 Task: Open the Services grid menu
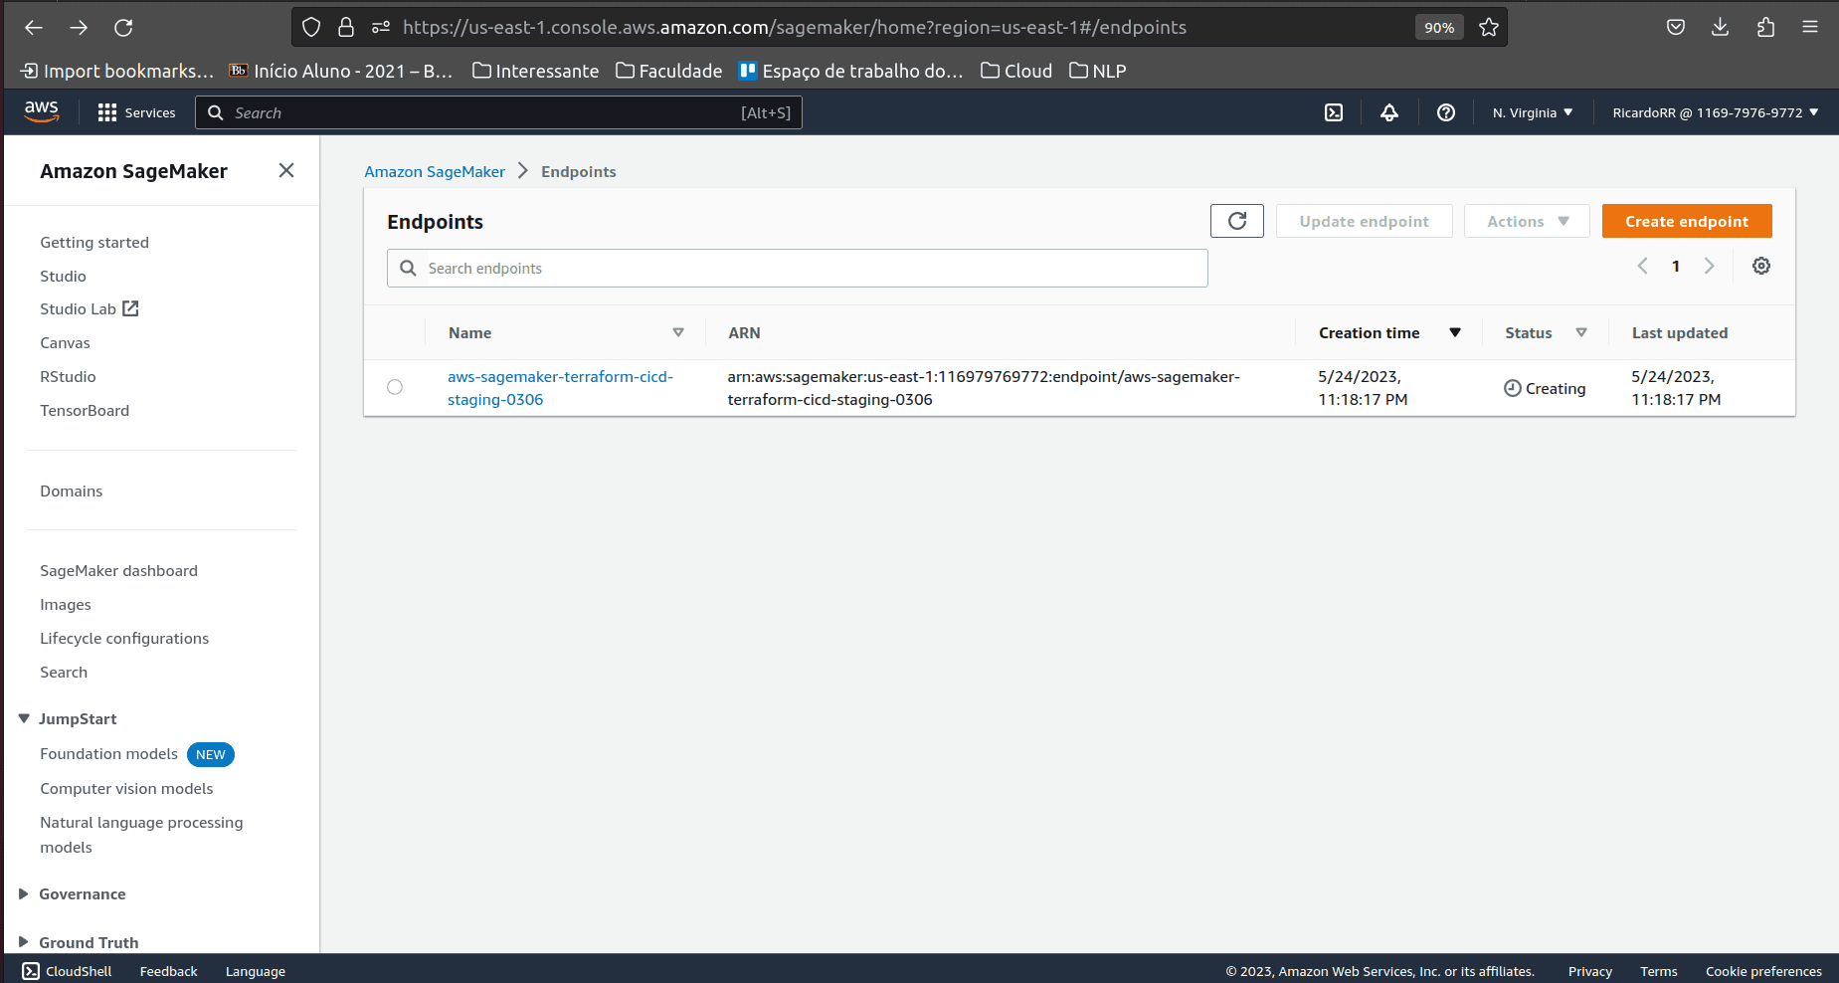click(x=136, y=113)
